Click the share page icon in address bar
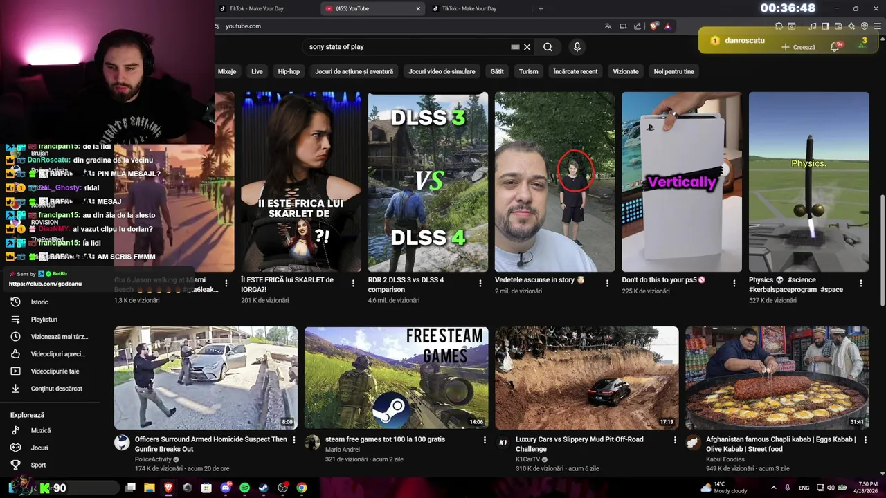This screenshot has width=886, height=498. coord(638,26)
